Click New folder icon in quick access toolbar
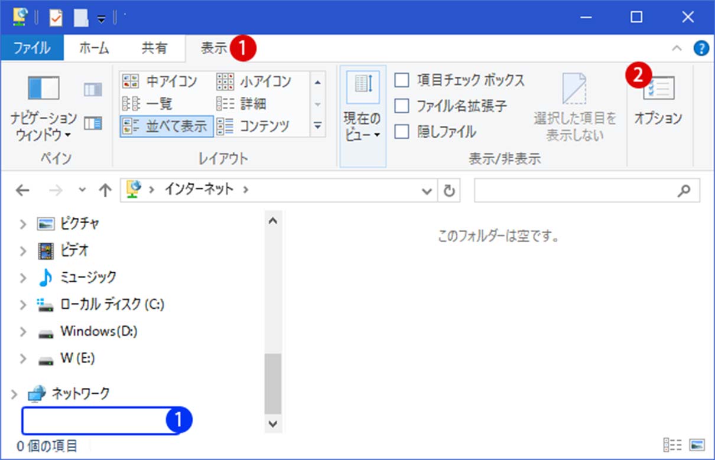This screenshot has width=715, height=460. [x=80, y=18]
